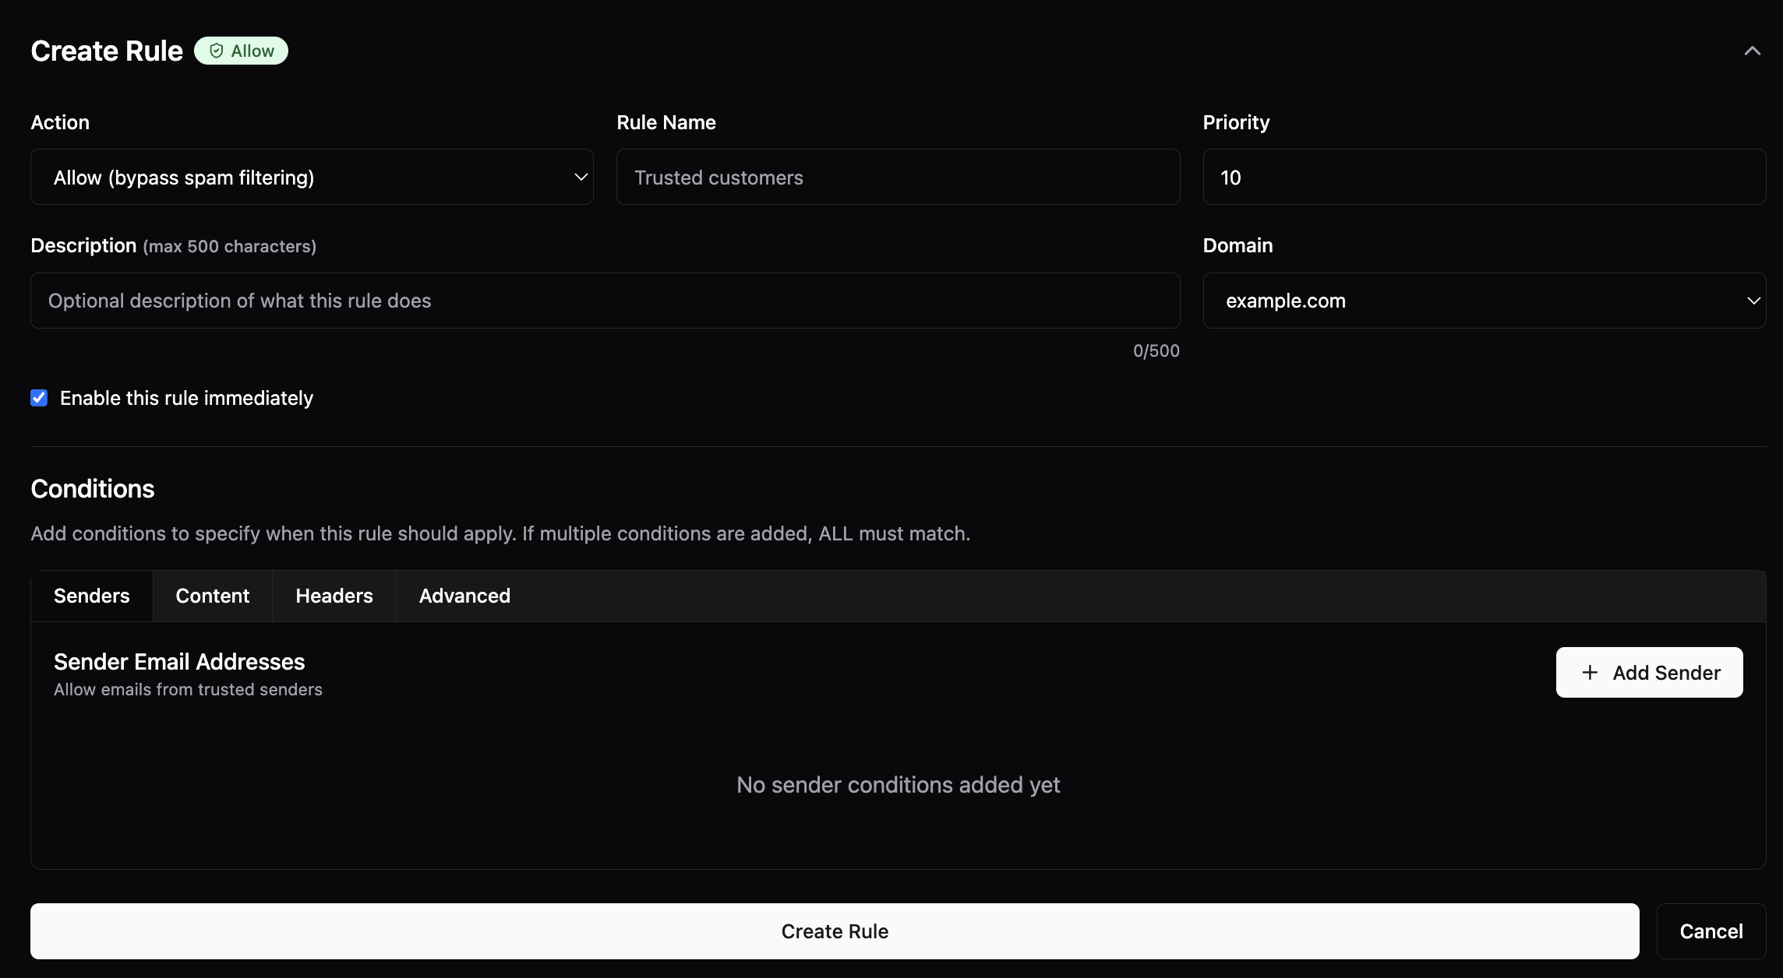Click the shield icon in Allow badge
The width and height of the screenshot is (1783, 978).
[x=217, y=51]
